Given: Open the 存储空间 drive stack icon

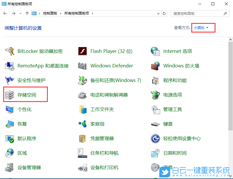Looking at the screenshot, I should click(10, 95).
